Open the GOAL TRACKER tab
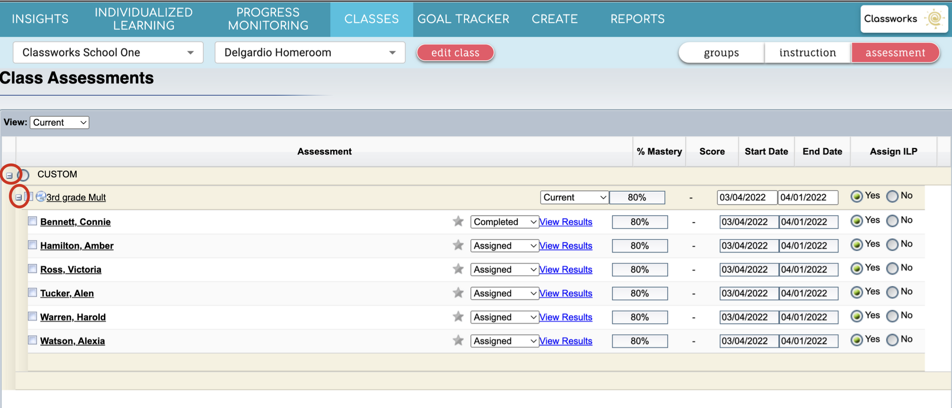The image size is (952, 408). [463, 19]
